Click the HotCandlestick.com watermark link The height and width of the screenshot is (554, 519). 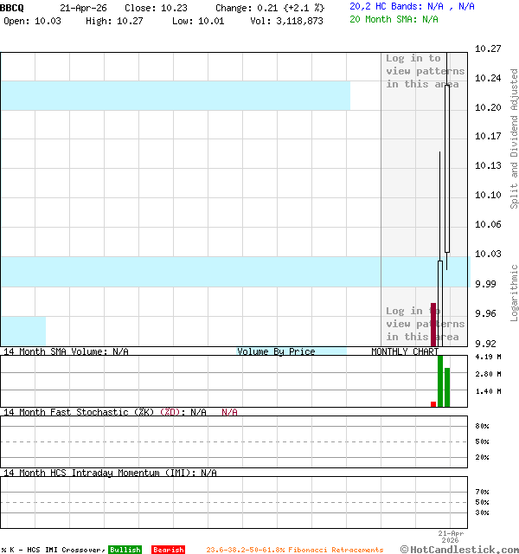pyautogui.click(x=459, y=549)
